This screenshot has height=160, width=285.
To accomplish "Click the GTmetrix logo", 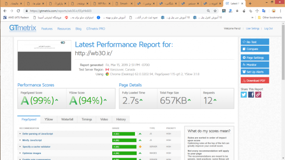I will [22, 28].
